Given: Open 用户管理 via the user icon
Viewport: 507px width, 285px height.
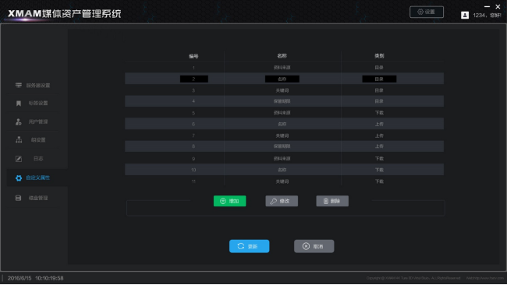Looking at the screenshot, I should pos(19,121).
